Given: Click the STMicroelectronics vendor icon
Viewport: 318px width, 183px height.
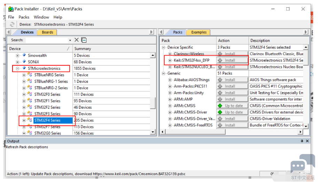Looking at the screenshot, I should pos(24,68).
